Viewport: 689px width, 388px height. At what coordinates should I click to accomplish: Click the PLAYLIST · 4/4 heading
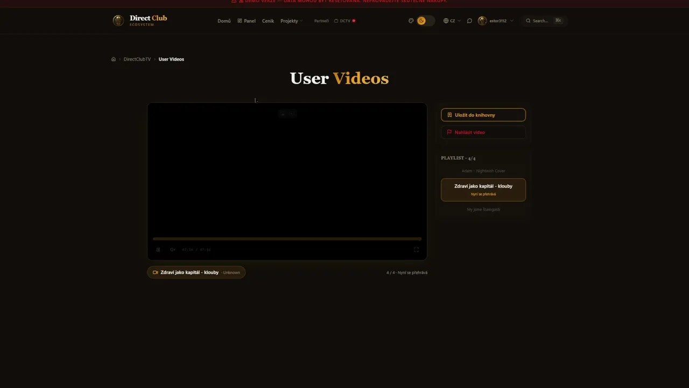[x=458, y=158]
